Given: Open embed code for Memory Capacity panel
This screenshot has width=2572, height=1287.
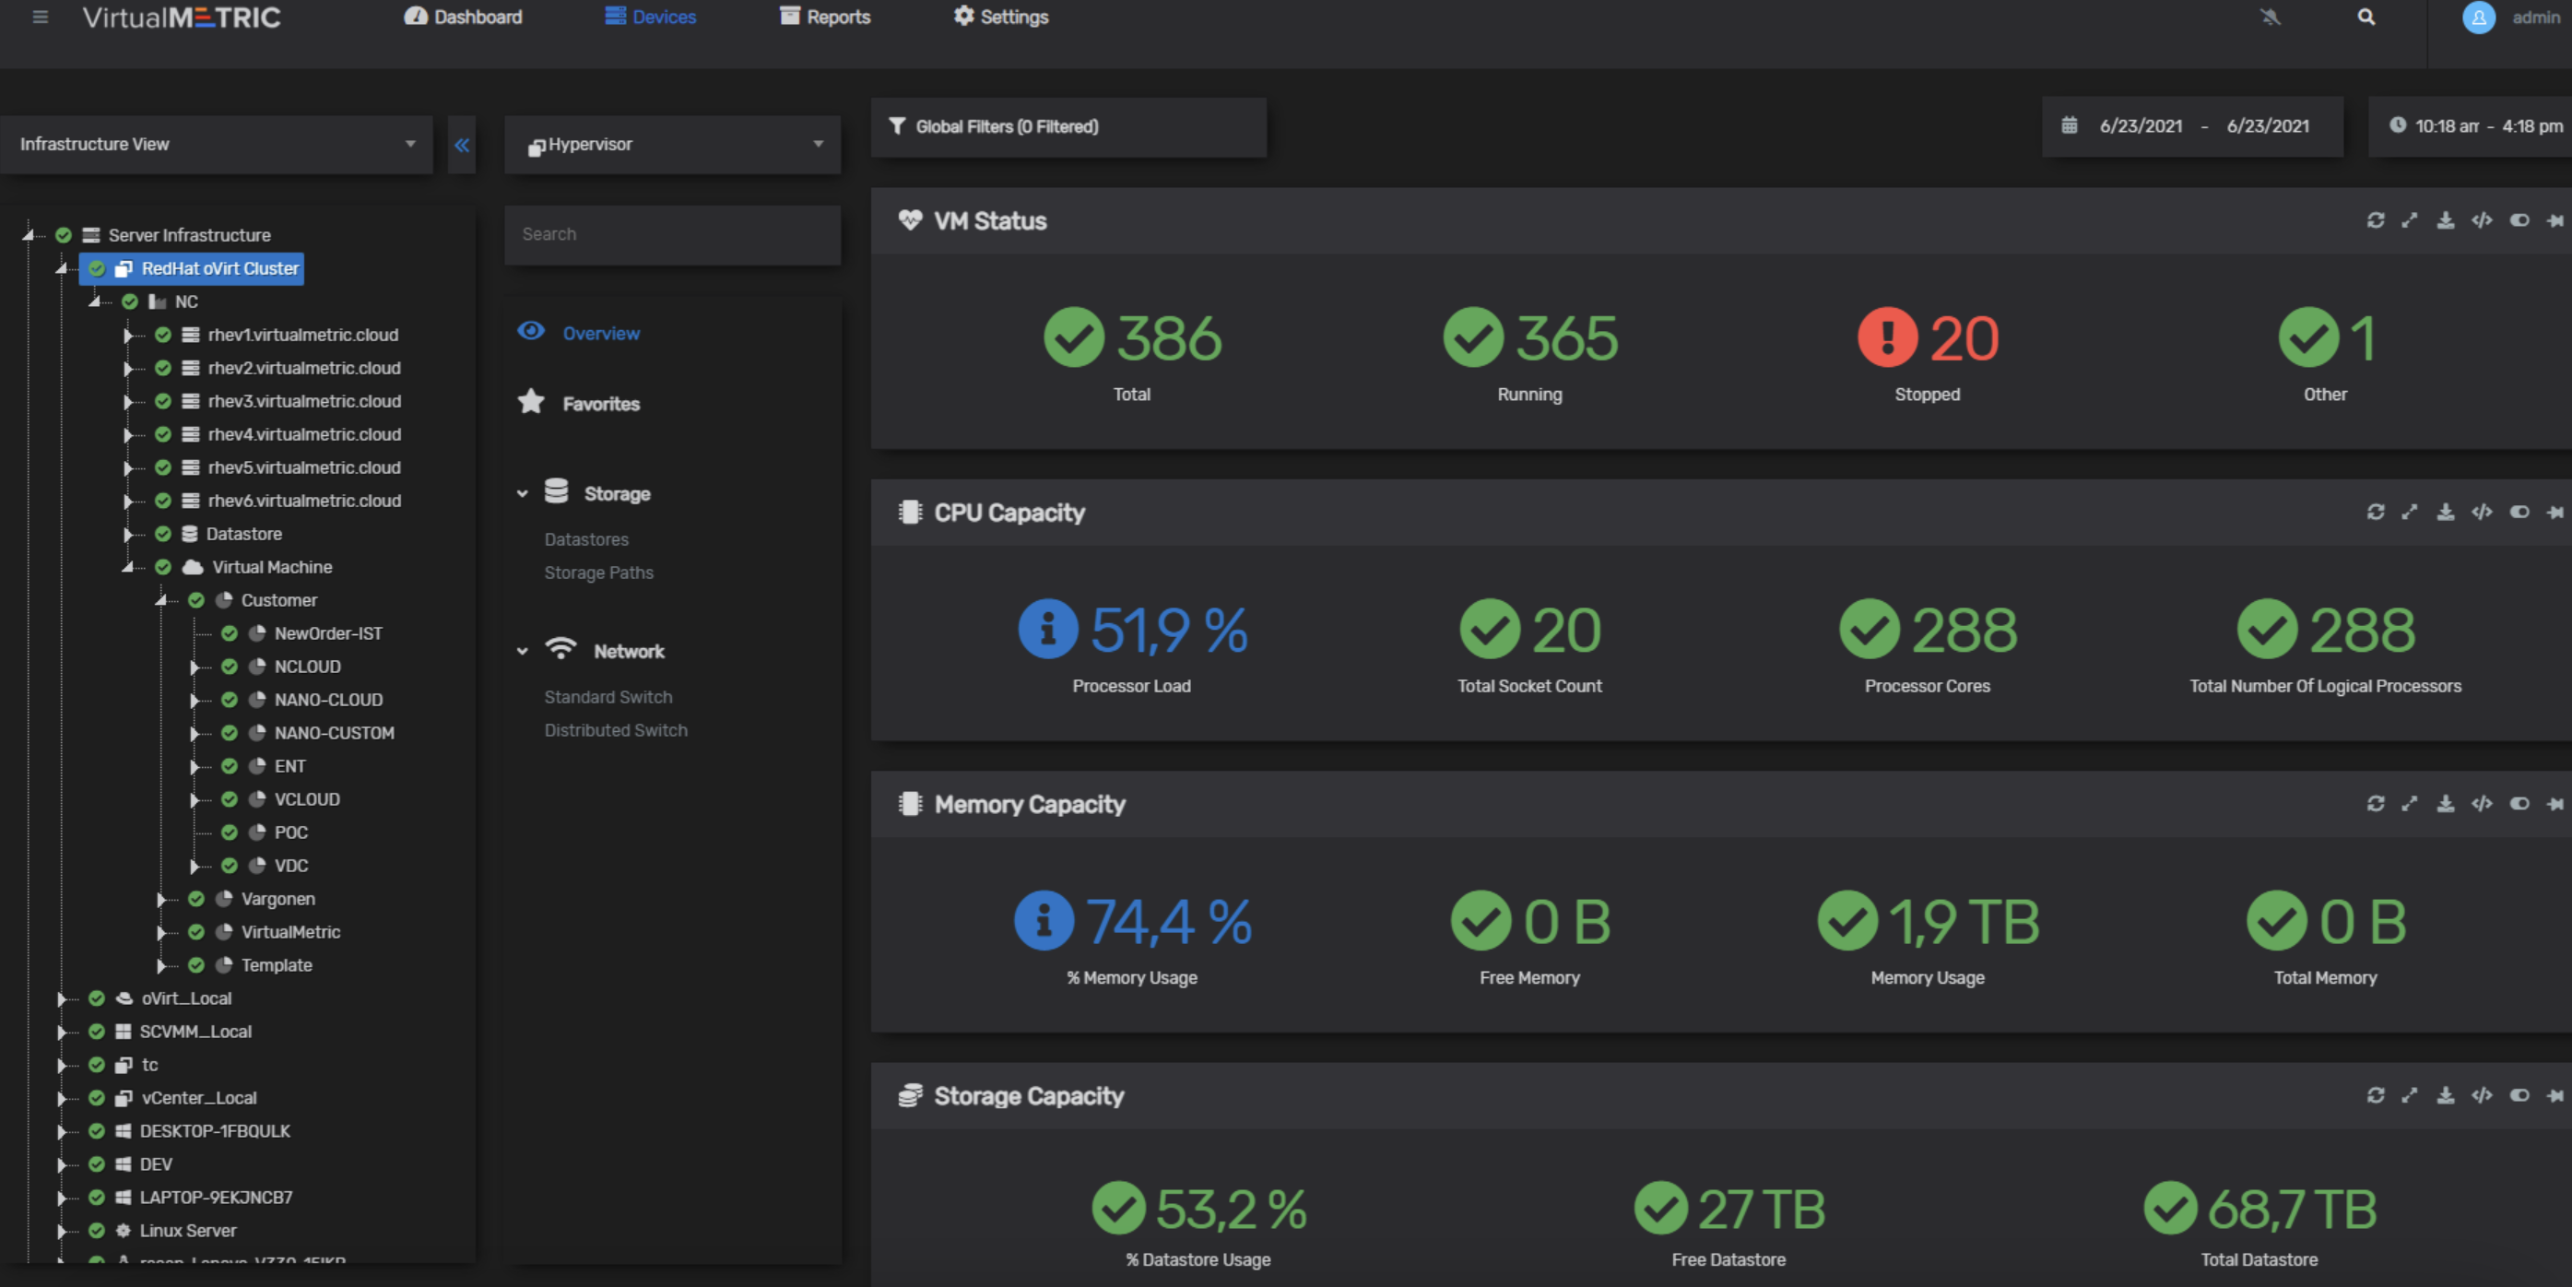Looking at the screenshot, I should point(2481,804).
